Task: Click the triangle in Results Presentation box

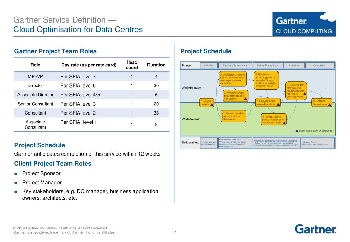Action: pos(330,105)
